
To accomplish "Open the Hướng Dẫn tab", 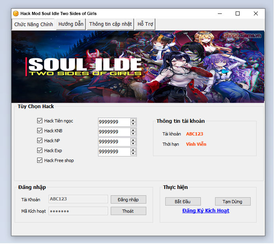I will (x=71, y=24).
